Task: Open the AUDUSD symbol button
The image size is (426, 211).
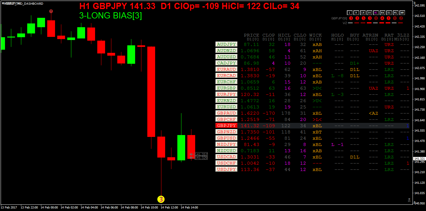Action: tap(226, 57)
